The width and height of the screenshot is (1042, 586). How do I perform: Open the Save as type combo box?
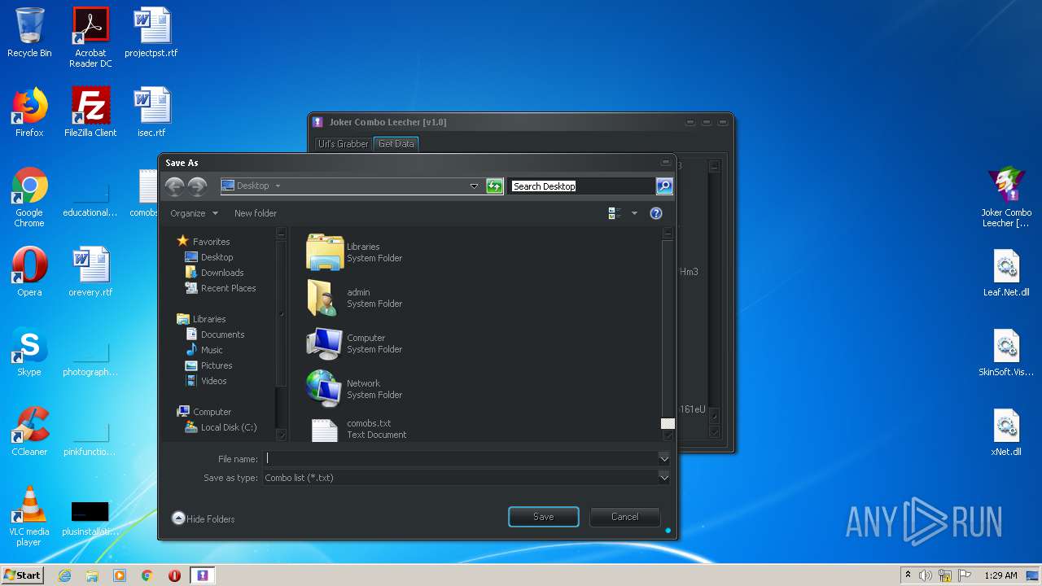[466, 478]
